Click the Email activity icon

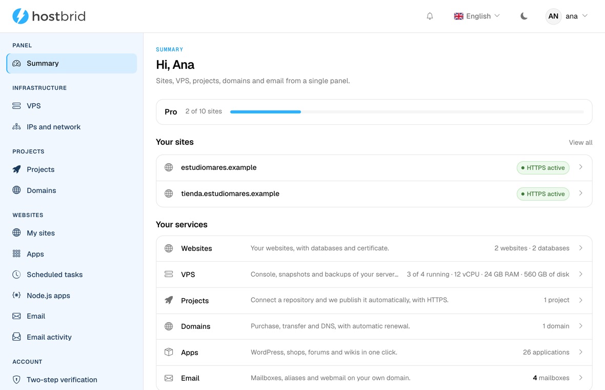16,337
